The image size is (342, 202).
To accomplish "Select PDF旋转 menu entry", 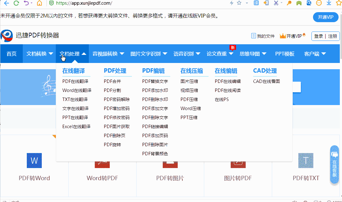I will (112, 145).
